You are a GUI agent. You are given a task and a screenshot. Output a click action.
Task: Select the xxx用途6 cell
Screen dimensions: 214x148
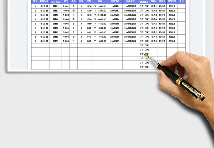115,28
